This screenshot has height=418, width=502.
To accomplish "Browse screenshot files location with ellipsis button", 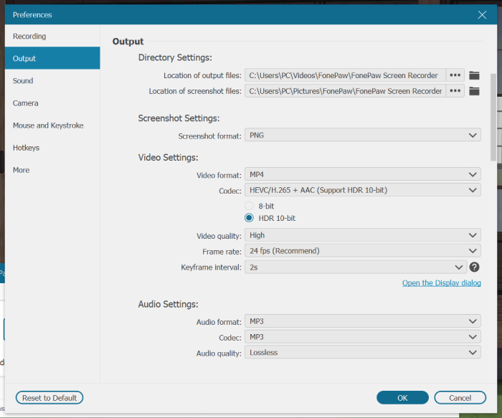I will [455, 91].
